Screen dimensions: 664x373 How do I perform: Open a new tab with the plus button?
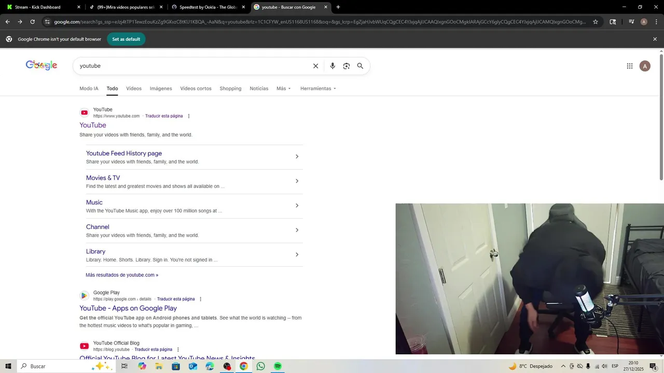pos(338,7)
